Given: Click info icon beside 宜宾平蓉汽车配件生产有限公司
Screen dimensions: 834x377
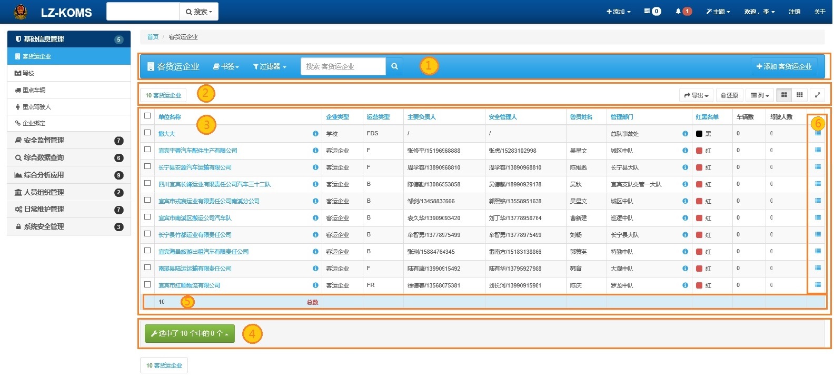Looking at the screenshot, I should click(315, 151).
